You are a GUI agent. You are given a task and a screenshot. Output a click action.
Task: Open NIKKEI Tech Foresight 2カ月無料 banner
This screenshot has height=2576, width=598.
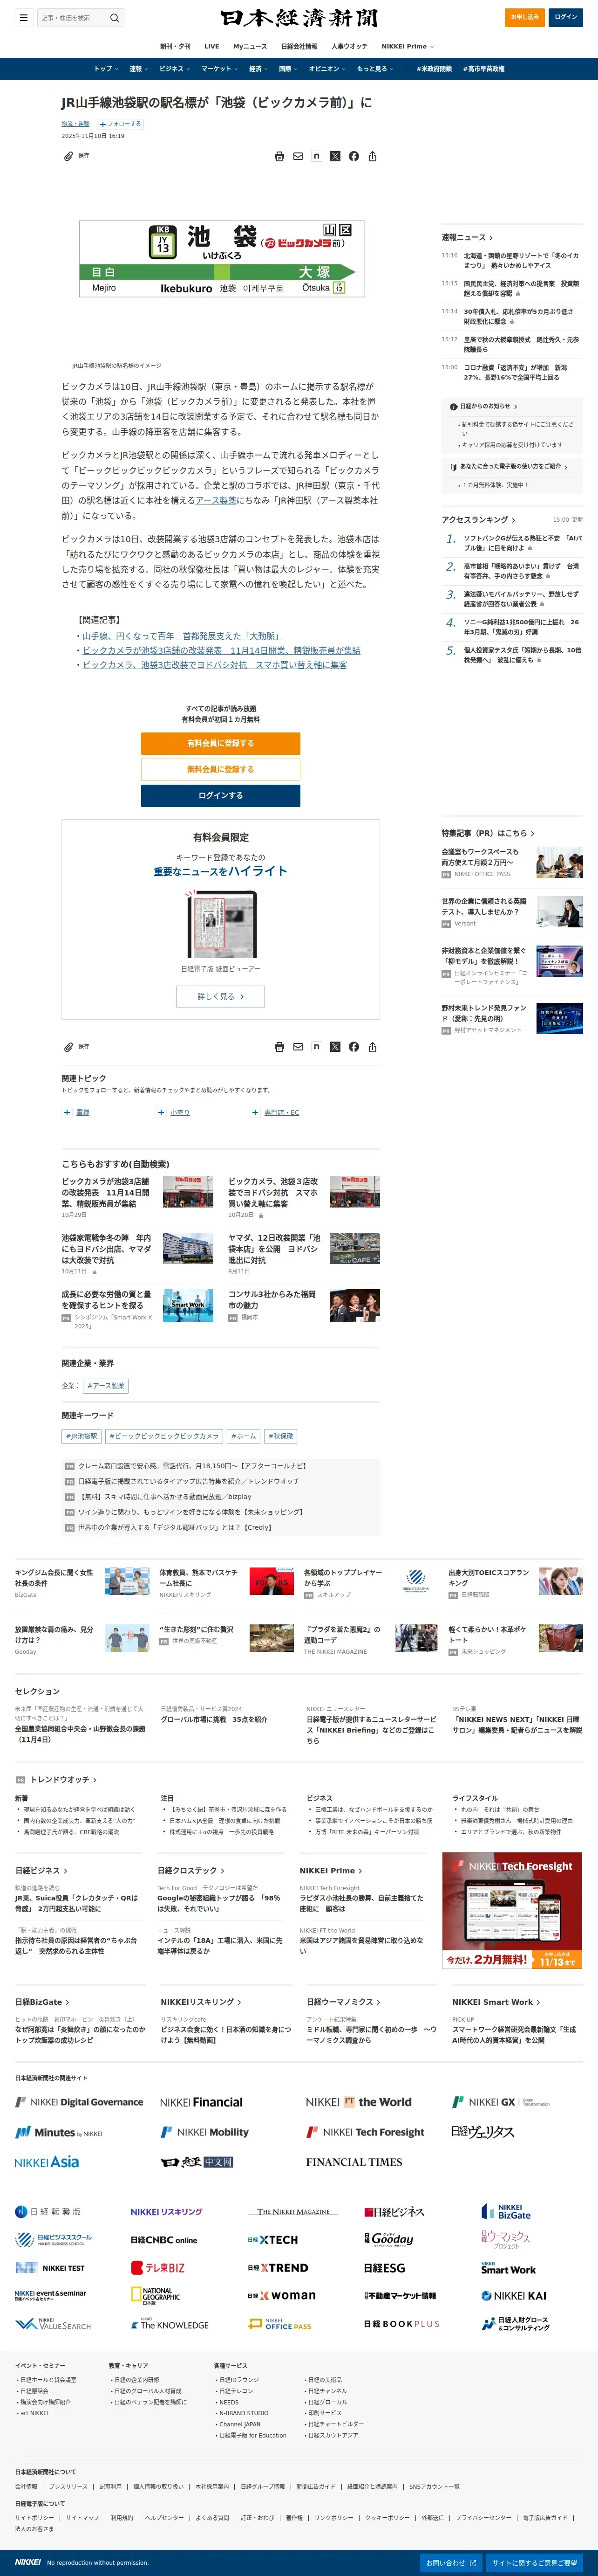click(x=511, y=1910)
